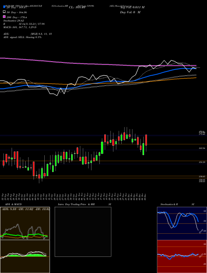The width and height of the screenshot is (207, 273).
Task: Click the blue 20 Day legend swatch
Action: pos(4,7)
